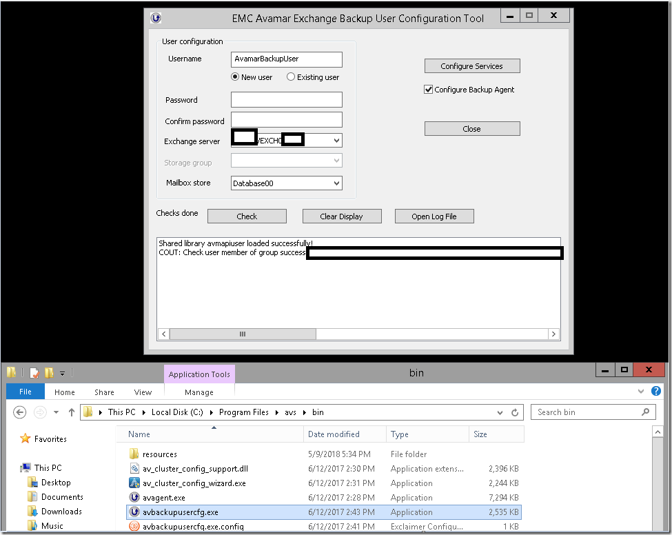The width and height of the screenshot is (672, 535).
Task: Click the Favorites star icon
Action: coord(26,438)
